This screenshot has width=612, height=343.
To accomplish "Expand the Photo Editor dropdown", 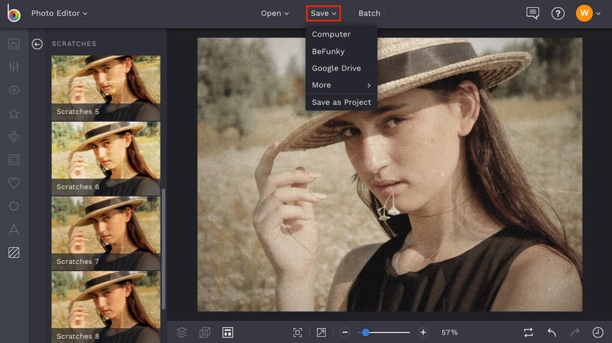I will [x=60, y=13].
